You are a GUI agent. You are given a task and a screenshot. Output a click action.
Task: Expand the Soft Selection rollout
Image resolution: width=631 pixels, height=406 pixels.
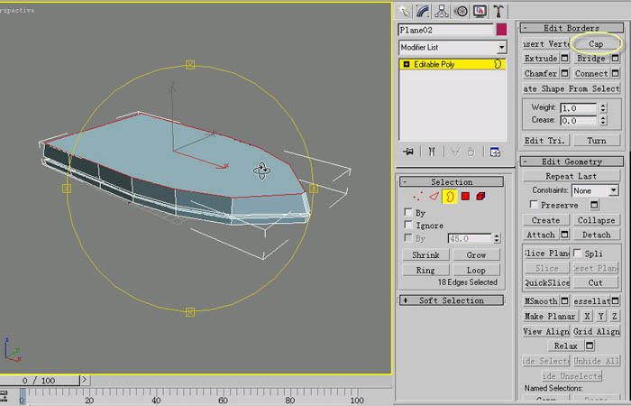[x=452, y=300]
